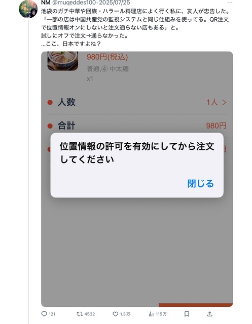Click the 合計 980円 row
252x324 pixels.
coord(137,126)
